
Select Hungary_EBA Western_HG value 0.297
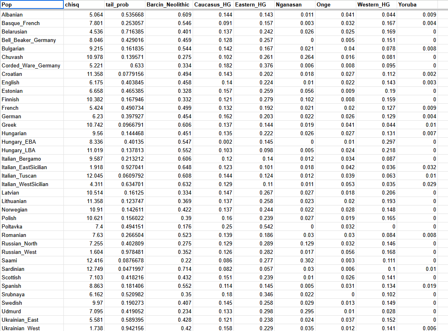(389, 142)
